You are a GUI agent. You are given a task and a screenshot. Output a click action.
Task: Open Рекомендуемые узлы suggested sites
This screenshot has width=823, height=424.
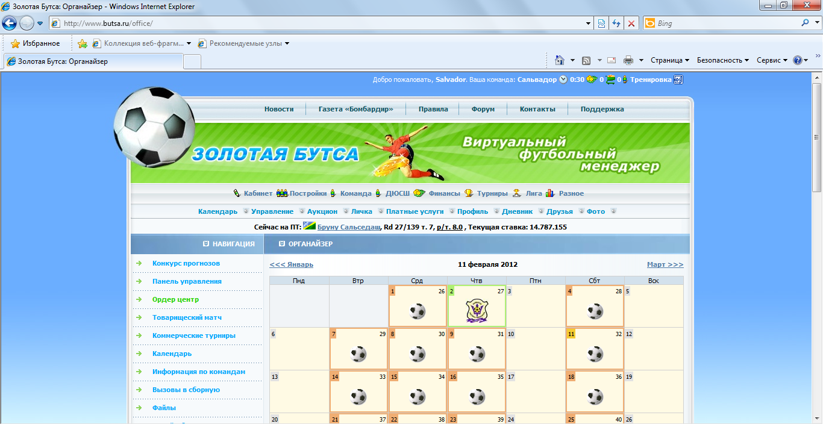pos(243,43)
